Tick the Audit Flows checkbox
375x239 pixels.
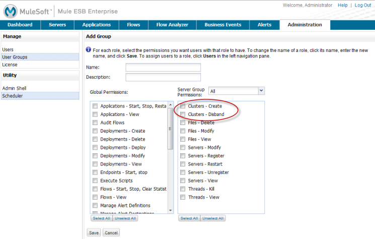95,123
